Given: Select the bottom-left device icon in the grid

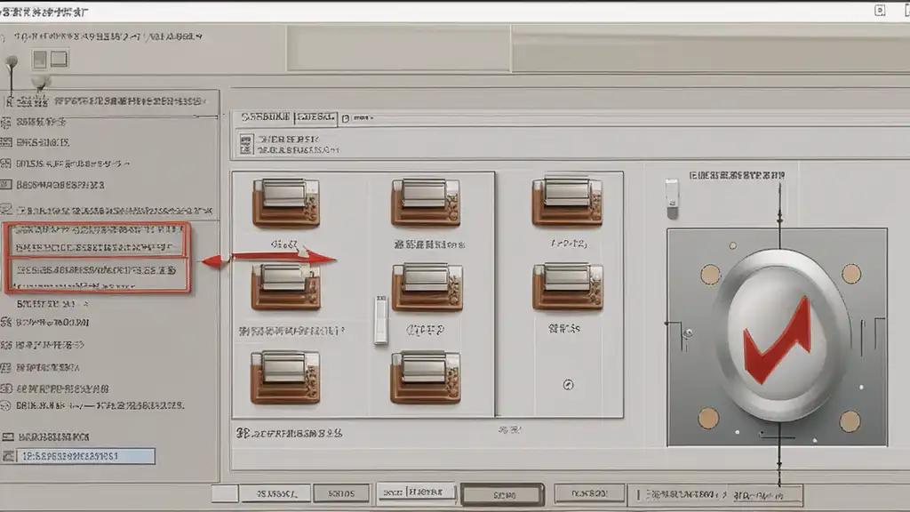Looking at the screenshot, I should coord(285,377).
